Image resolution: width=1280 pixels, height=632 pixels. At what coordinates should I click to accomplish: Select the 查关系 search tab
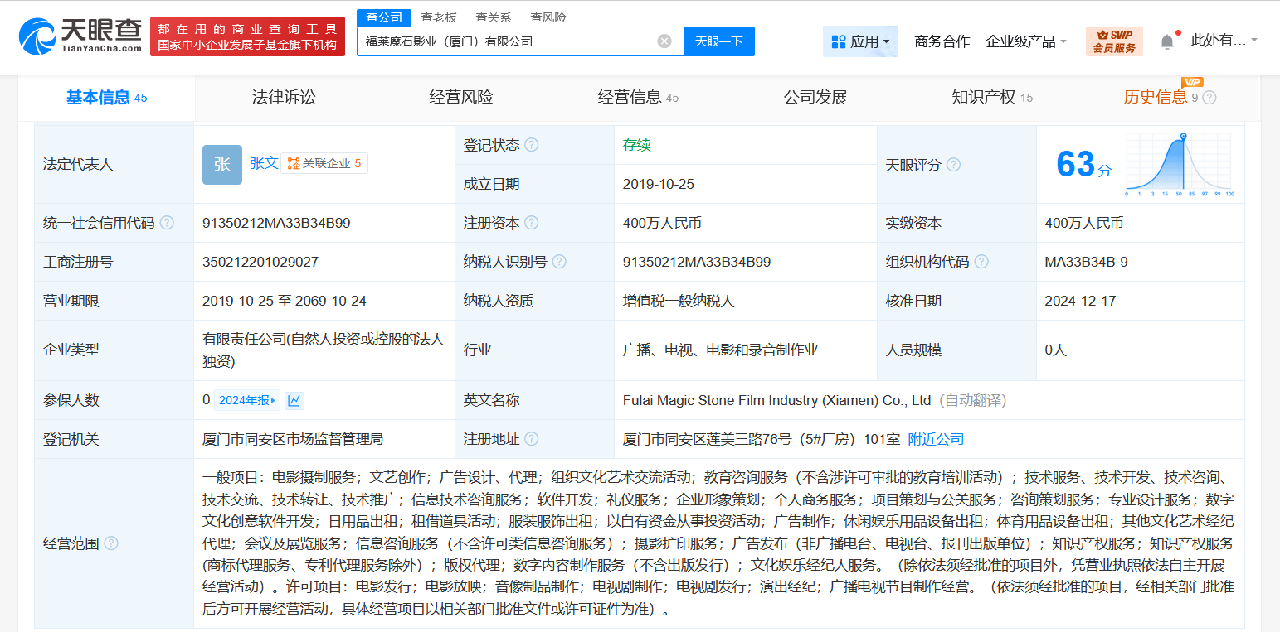click(494, 17)
